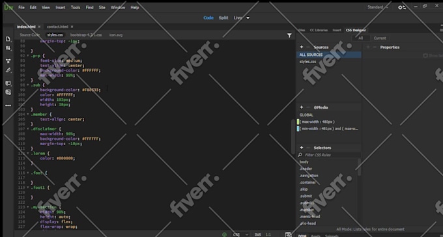Viewport: 443px width, 237px height.
Task: Click the Selectors list scrollbar
Action: [x=359, y=167]
